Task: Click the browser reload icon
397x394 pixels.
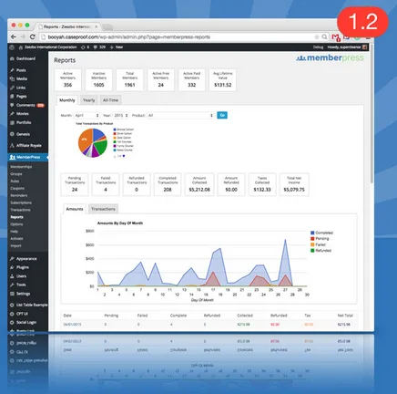Action: 33,37
